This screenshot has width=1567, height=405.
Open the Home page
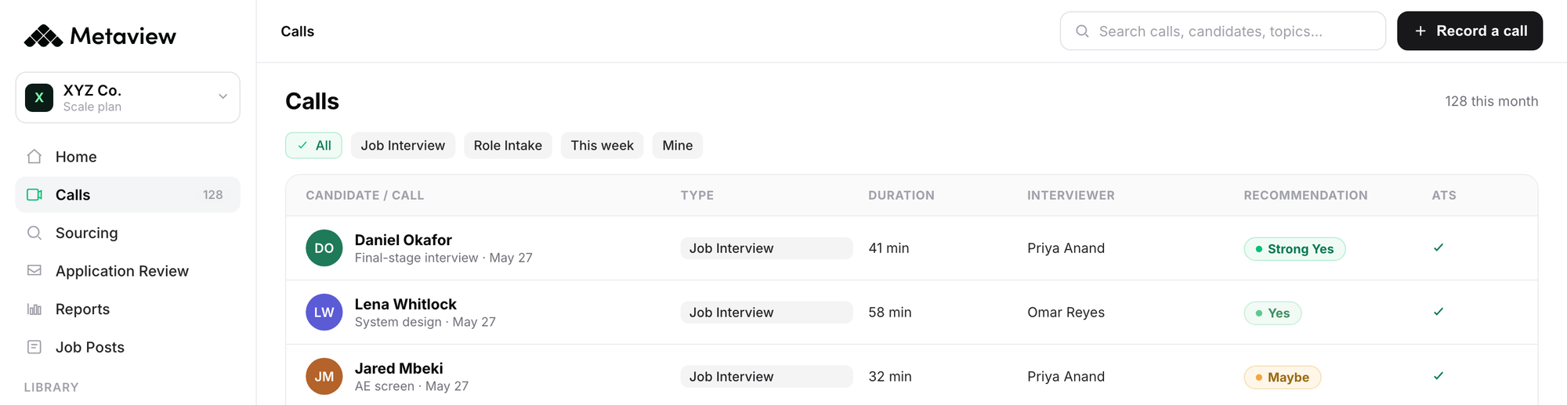pos(128,157)
